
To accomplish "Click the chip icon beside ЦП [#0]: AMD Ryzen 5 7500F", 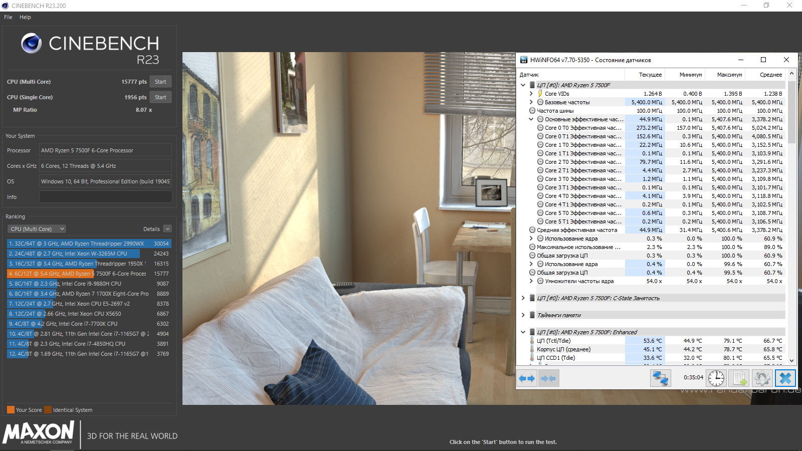I will tap(532, 85).
